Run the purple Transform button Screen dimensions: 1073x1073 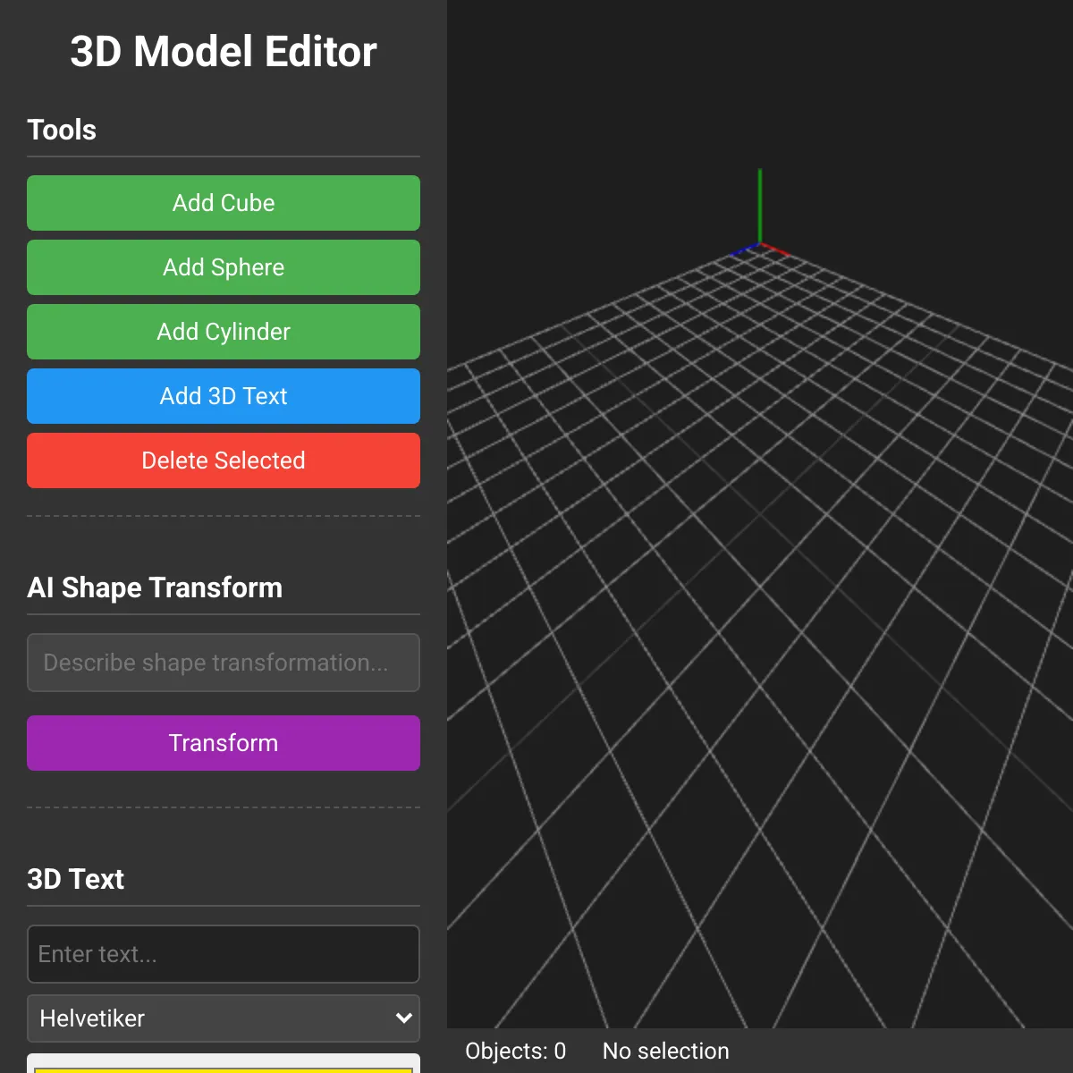click(x=224, y=743)
